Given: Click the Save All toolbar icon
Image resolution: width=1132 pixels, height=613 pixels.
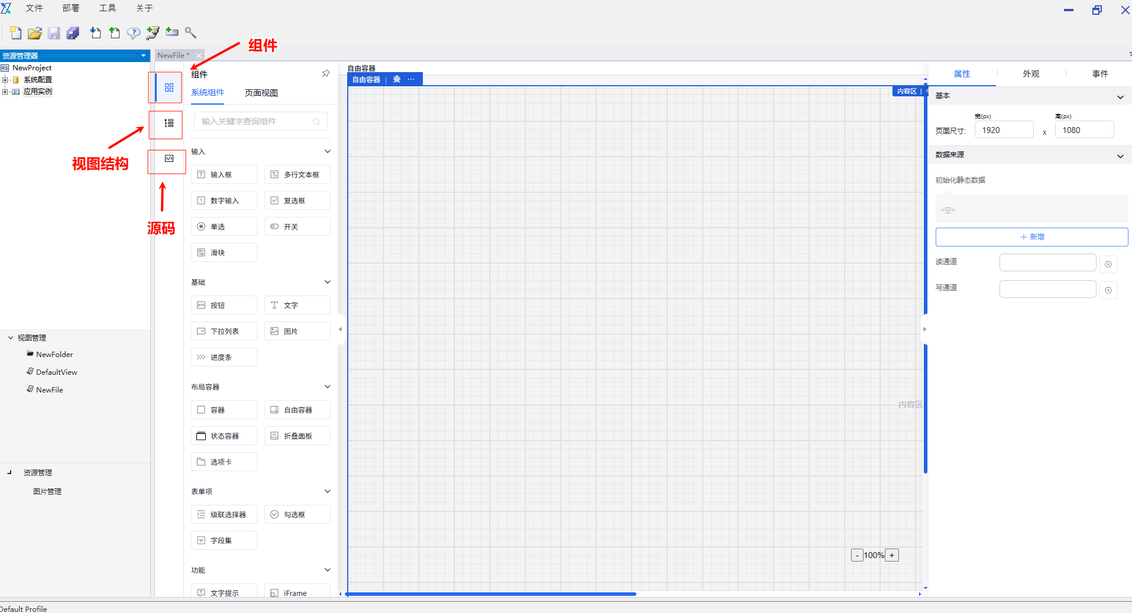Looking at the screenshot, I should coord(73,33).
